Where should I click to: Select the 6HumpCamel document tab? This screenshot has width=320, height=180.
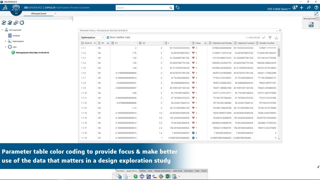(39, 14)
